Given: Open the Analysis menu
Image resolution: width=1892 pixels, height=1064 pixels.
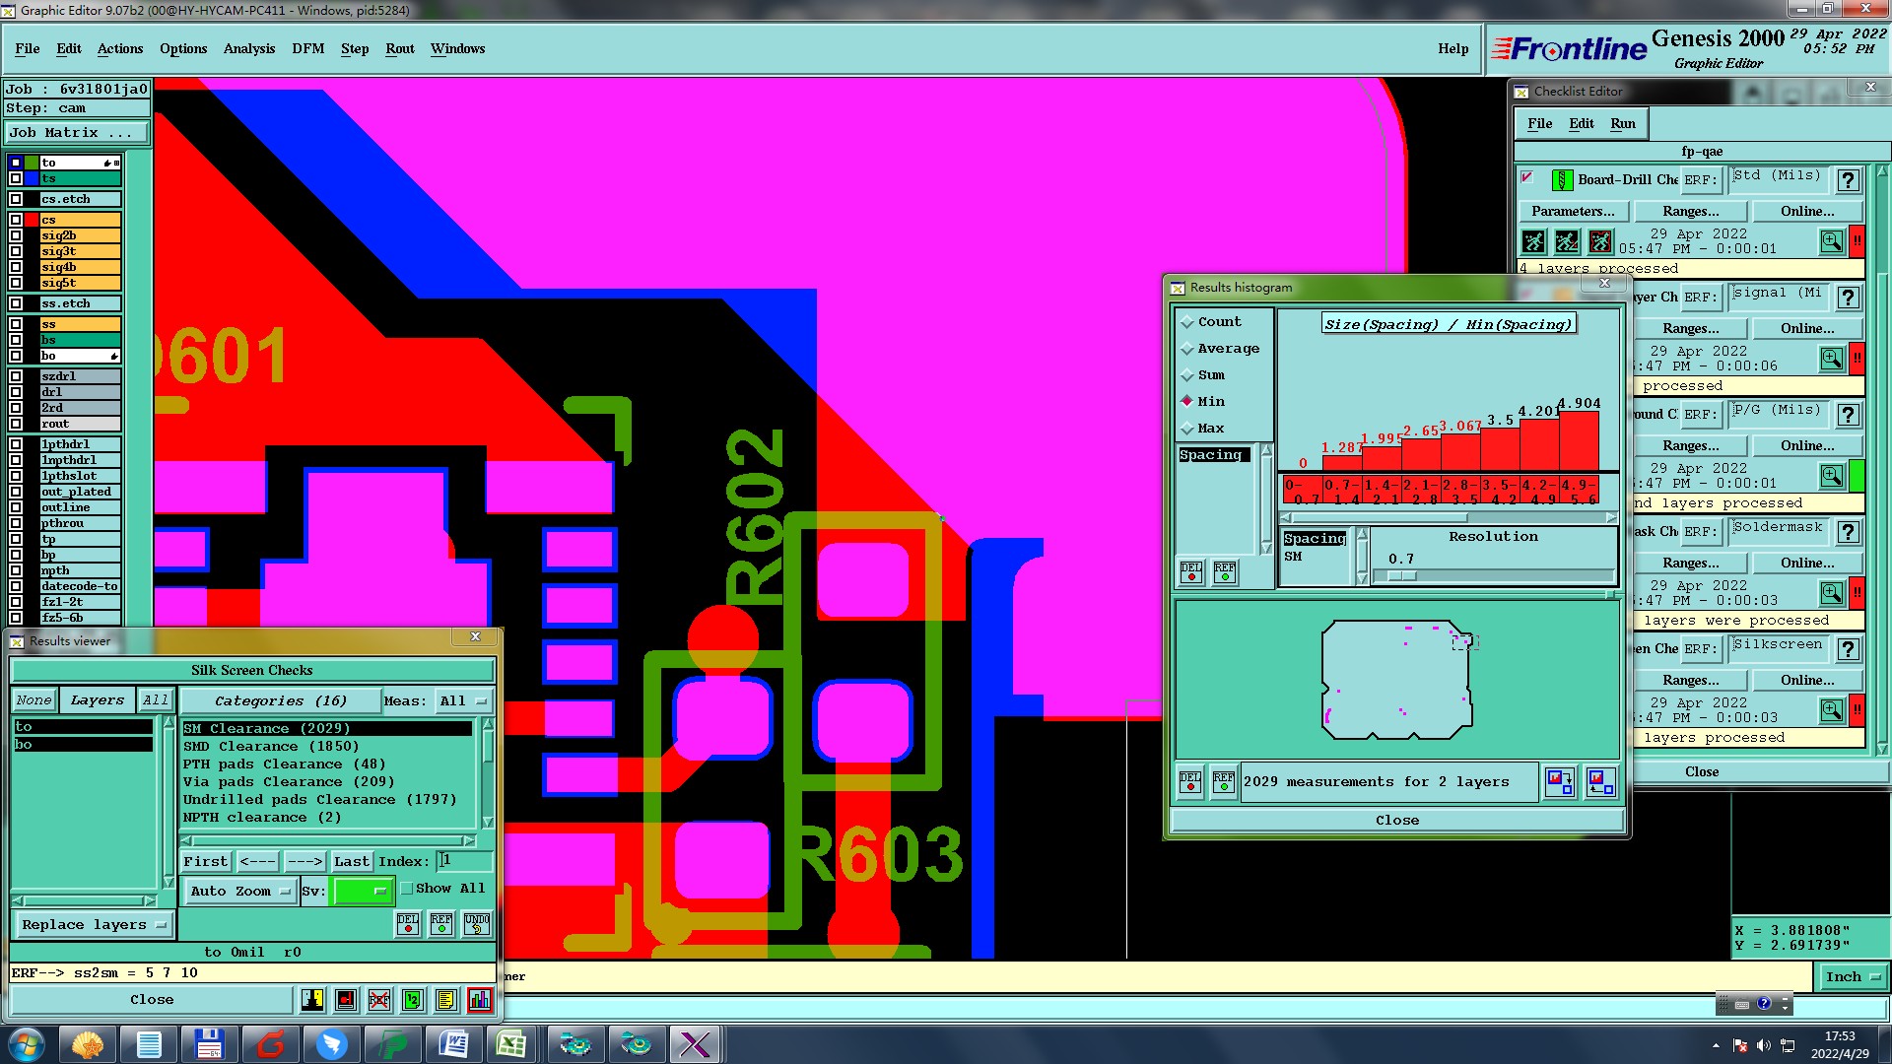Looking at the screenshot, I should click(248, 48).
